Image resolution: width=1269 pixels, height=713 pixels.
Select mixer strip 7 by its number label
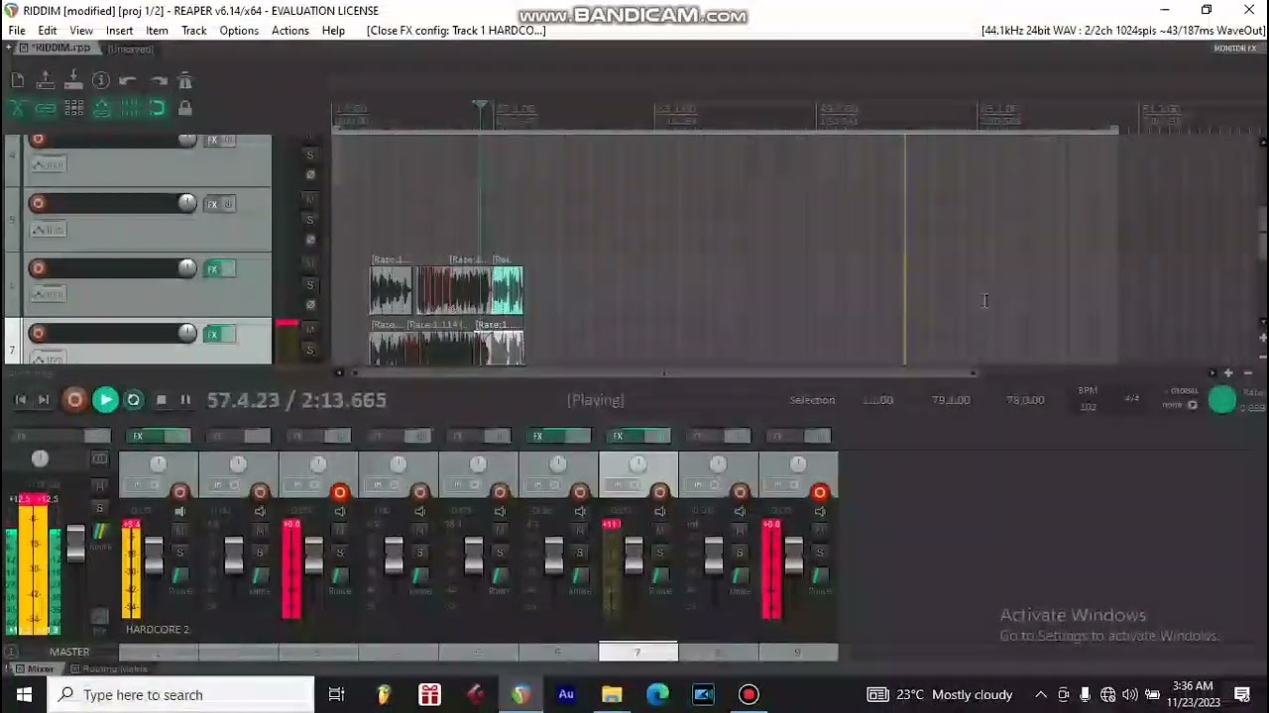tap(637, 652)
